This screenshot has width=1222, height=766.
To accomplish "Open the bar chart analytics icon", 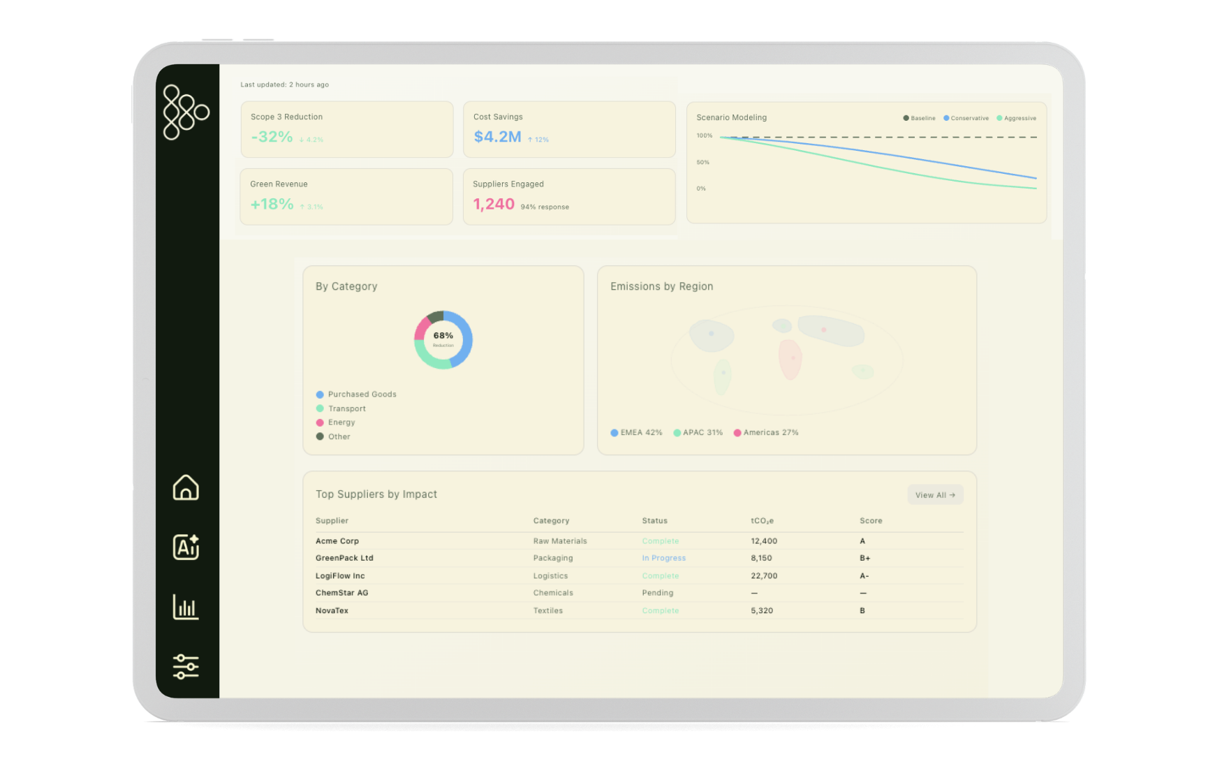I will (186, 607).
